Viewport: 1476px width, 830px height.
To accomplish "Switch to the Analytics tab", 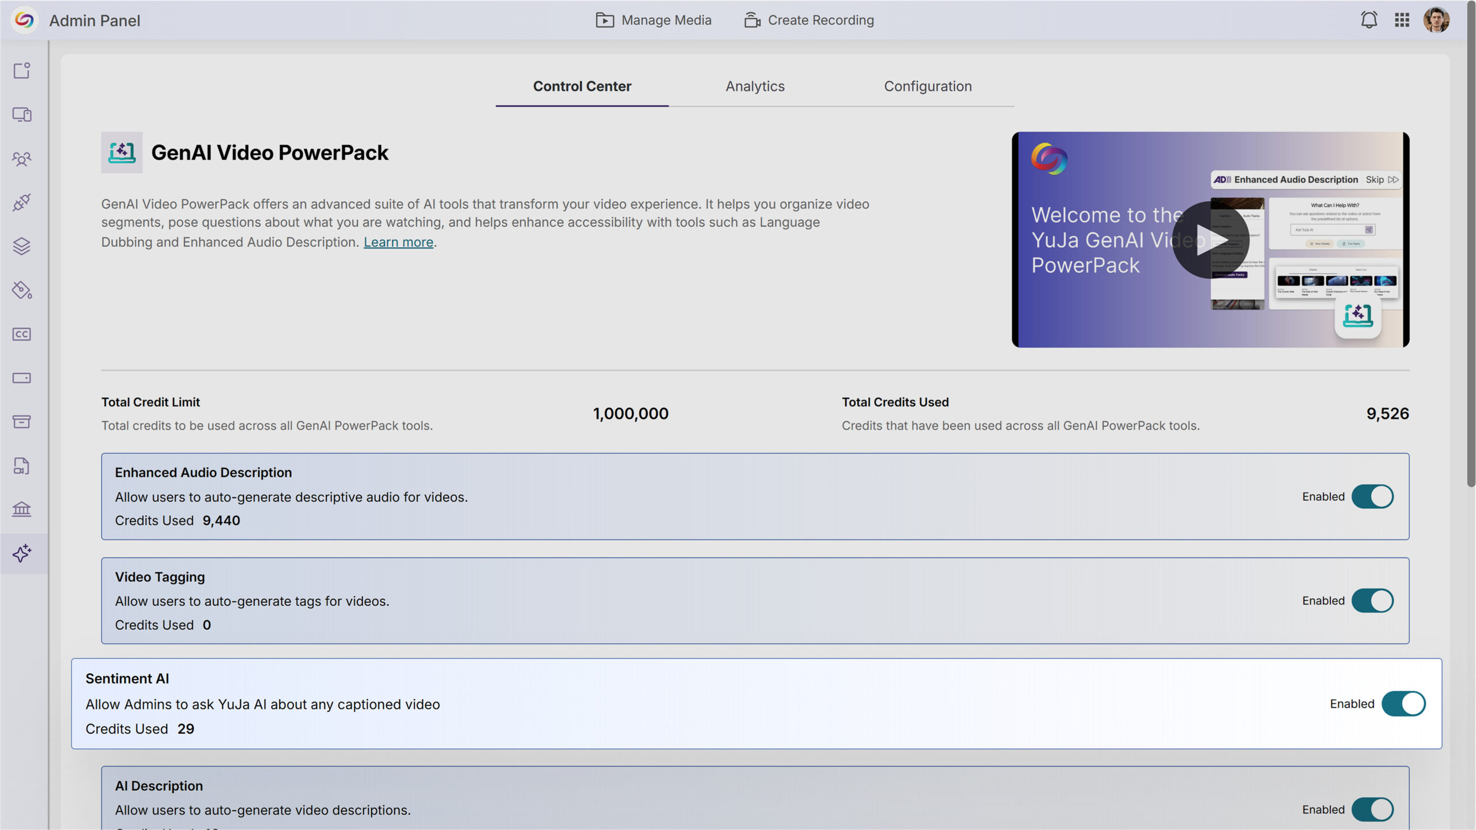I will point(755,86).
